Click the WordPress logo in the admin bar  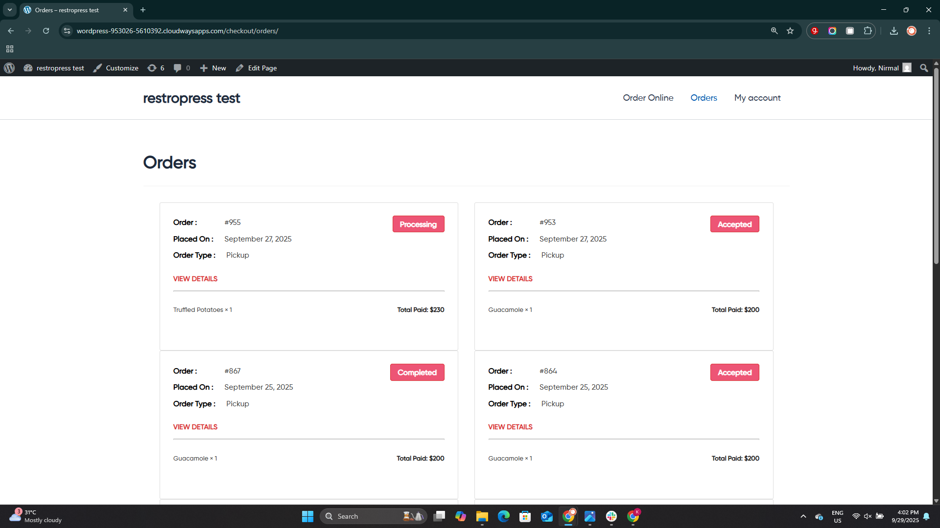(x=9, y=68)
